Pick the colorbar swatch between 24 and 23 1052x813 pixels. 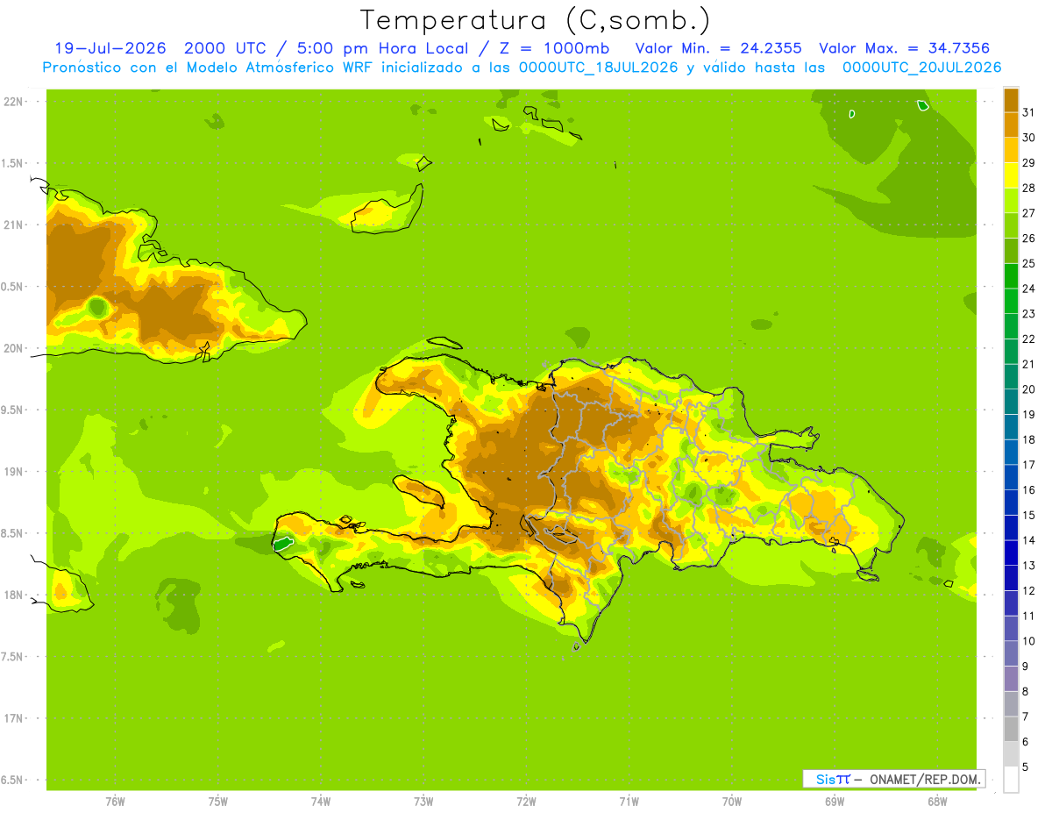pos(1011,301)
